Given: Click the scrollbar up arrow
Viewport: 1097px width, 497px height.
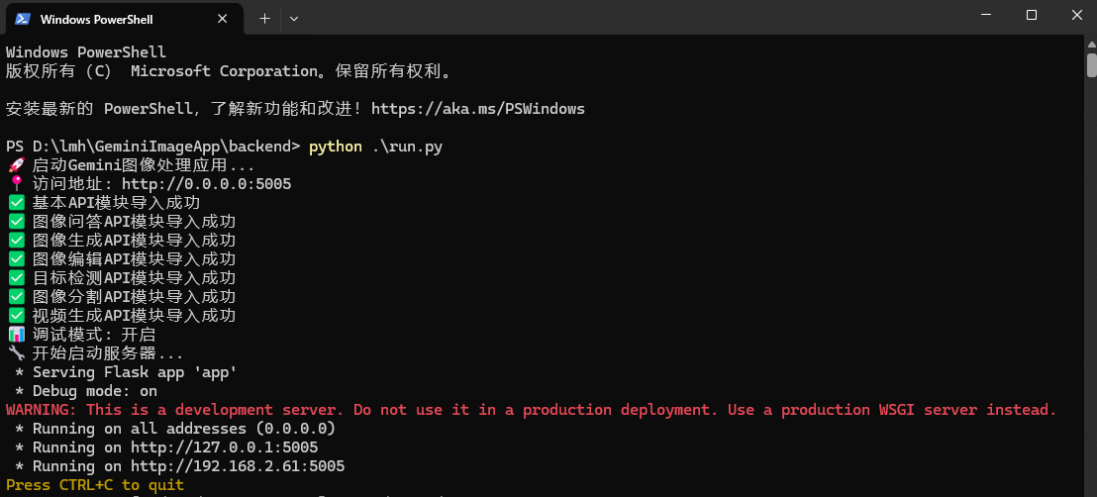Looking at the screenshot, I should 1091,46.
